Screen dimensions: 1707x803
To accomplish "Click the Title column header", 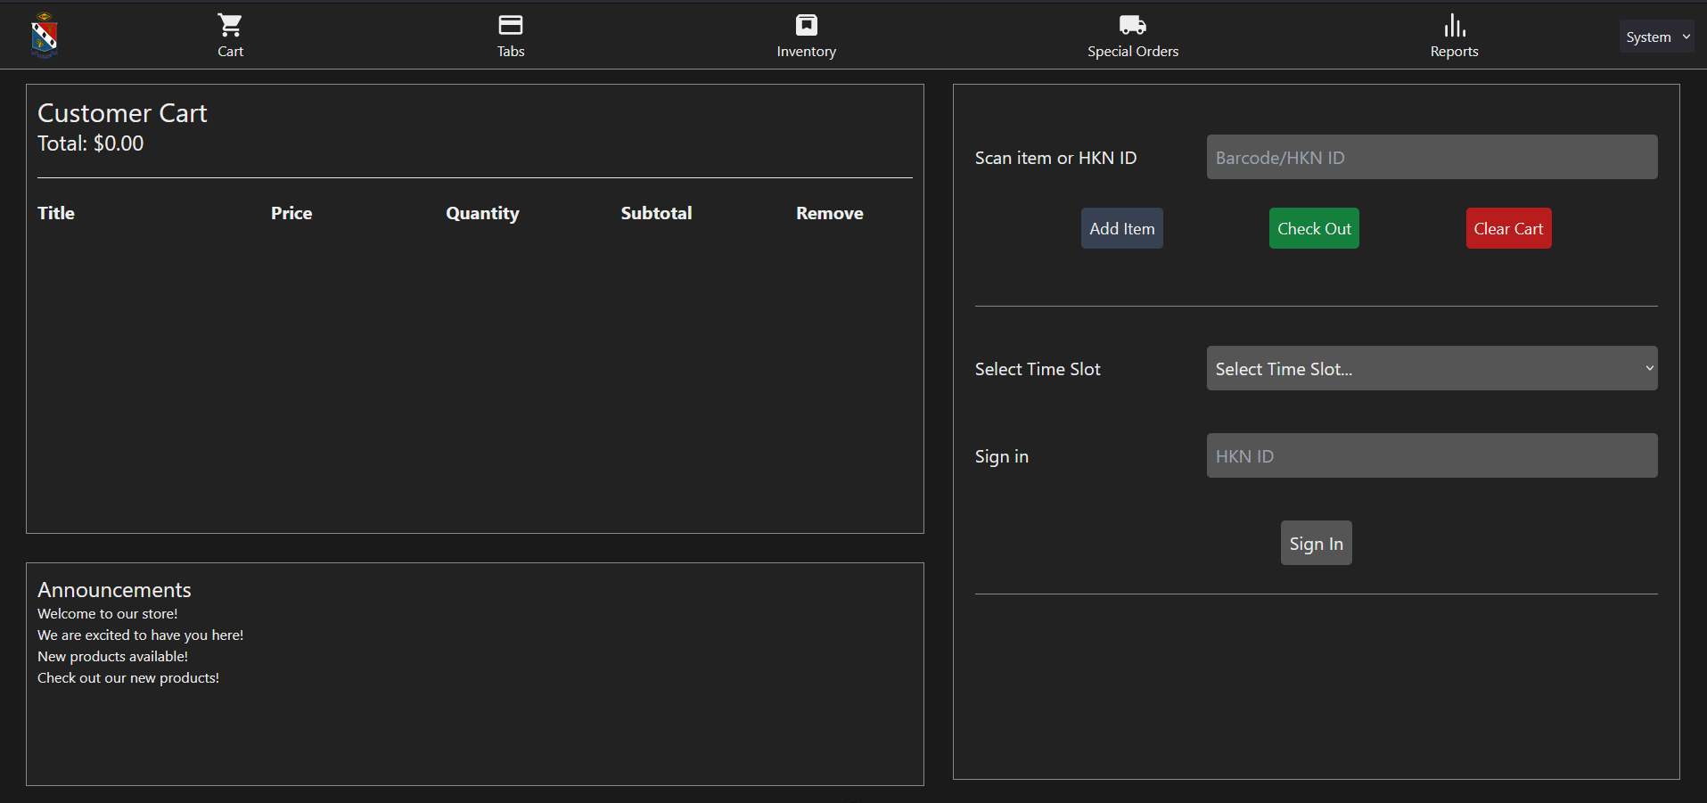I will point(56,213).
